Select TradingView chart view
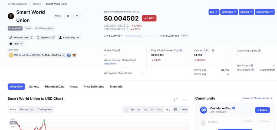277x130 pixels. click(44, 110)
